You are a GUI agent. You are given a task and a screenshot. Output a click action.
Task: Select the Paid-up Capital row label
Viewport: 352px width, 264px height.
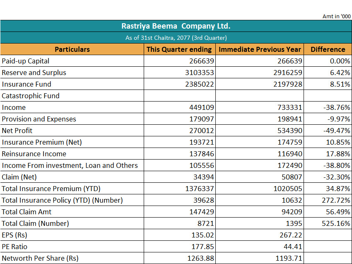[x=26, y=61]
